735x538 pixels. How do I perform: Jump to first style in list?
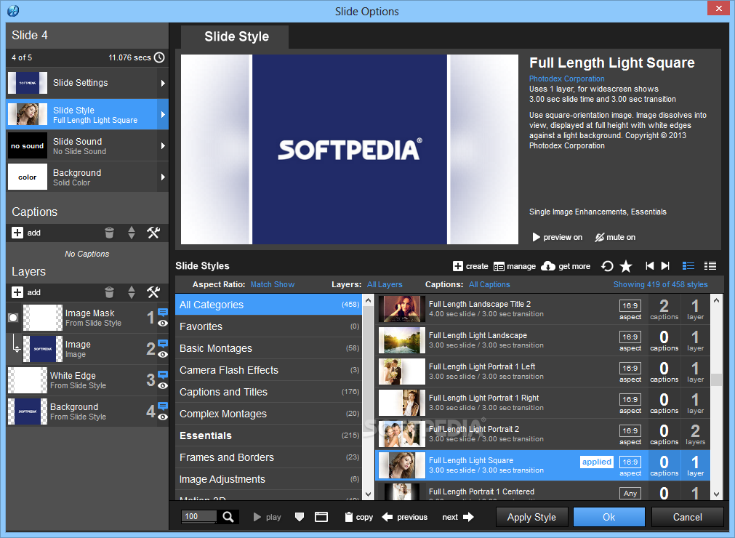tap(650, 265)
